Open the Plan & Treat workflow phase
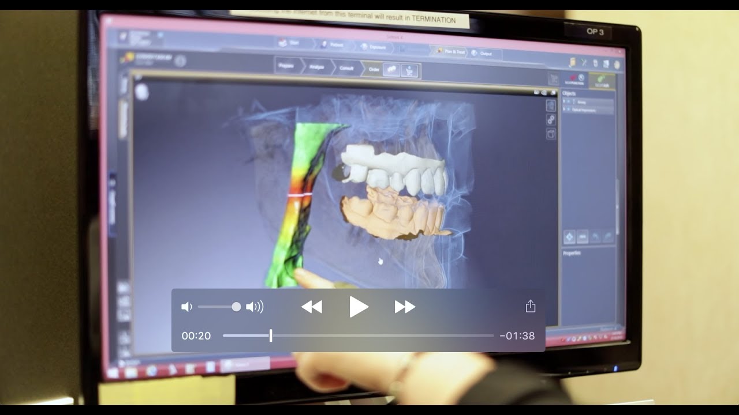This screenshot has width=739, height=415. click(x=451, y=51)
